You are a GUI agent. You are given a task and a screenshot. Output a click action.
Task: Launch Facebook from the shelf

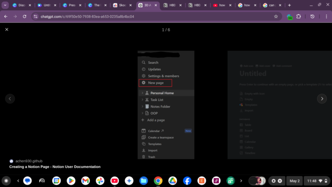(x=187, y=181)
